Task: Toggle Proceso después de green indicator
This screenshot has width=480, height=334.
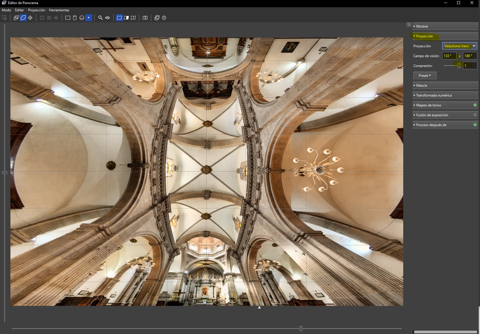Action: pos(475,125)
